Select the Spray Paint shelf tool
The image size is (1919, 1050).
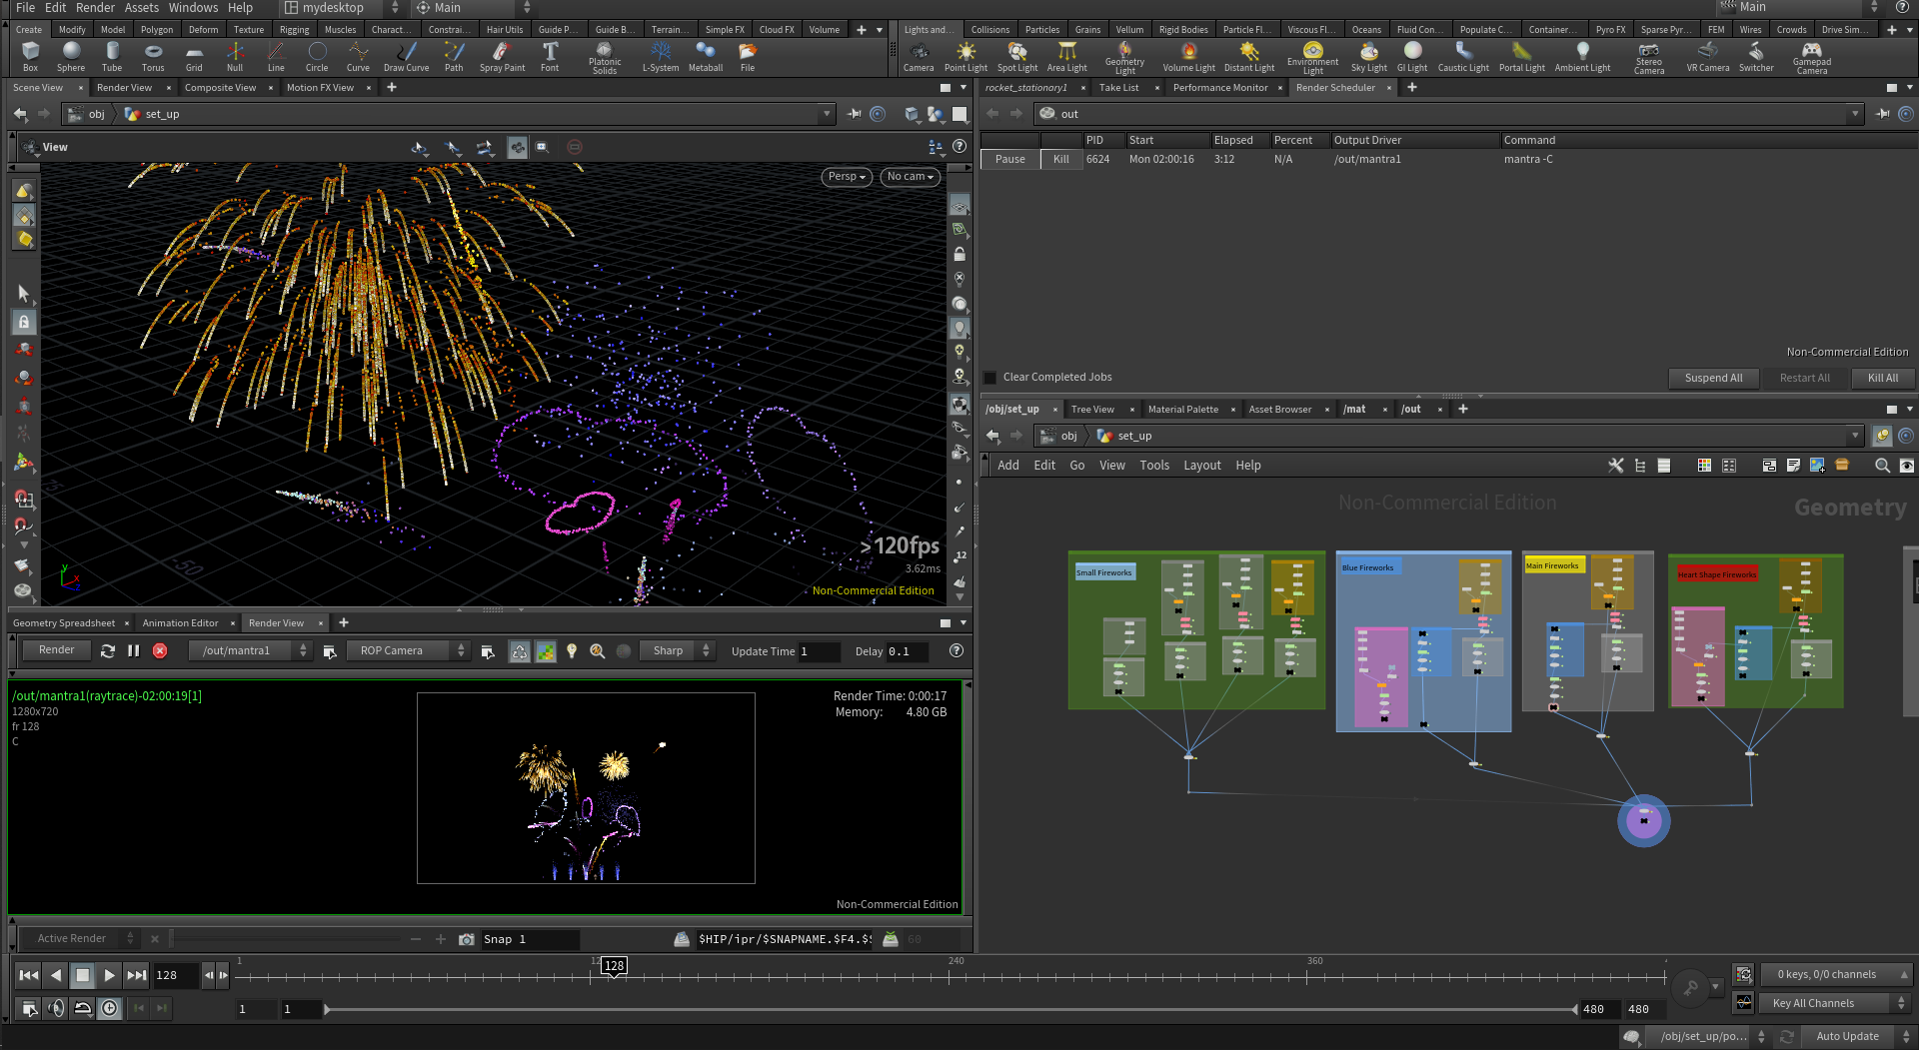tap(502, 56)
